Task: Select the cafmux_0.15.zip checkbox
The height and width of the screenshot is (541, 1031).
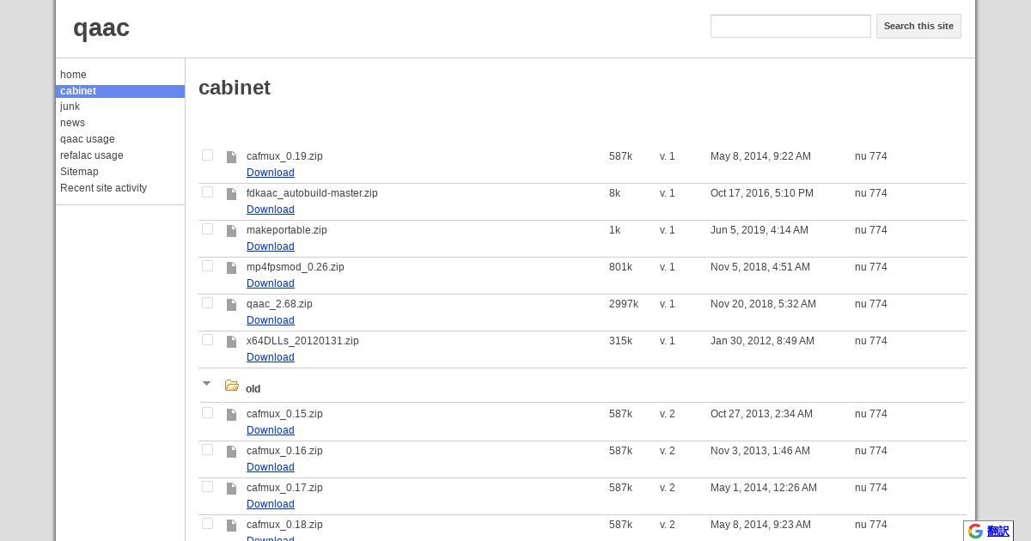Action: coord(207,413)
